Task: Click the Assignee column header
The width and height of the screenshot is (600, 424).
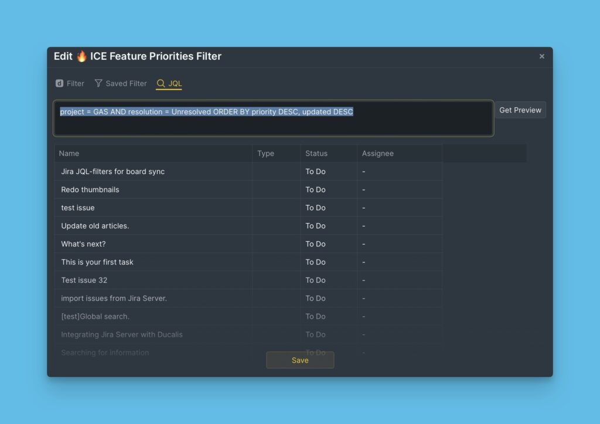Action: 377,153
